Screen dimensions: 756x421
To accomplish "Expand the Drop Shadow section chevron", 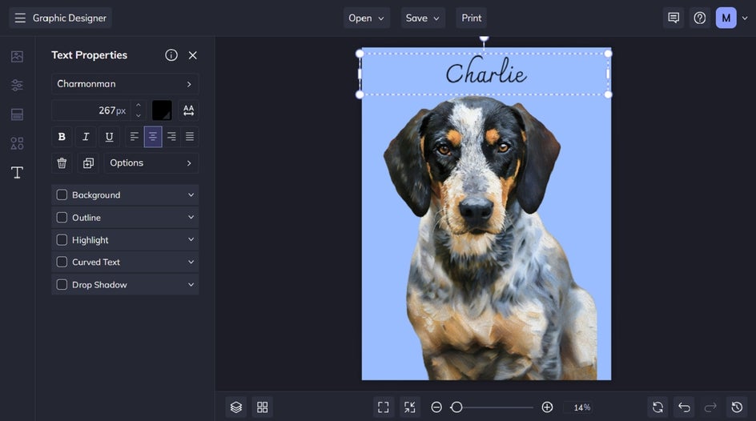I will [x=191, y=284].
